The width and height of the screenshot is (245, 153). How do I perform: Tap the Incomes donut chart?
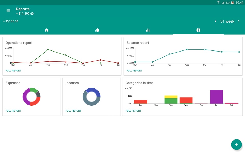point(92,97)
